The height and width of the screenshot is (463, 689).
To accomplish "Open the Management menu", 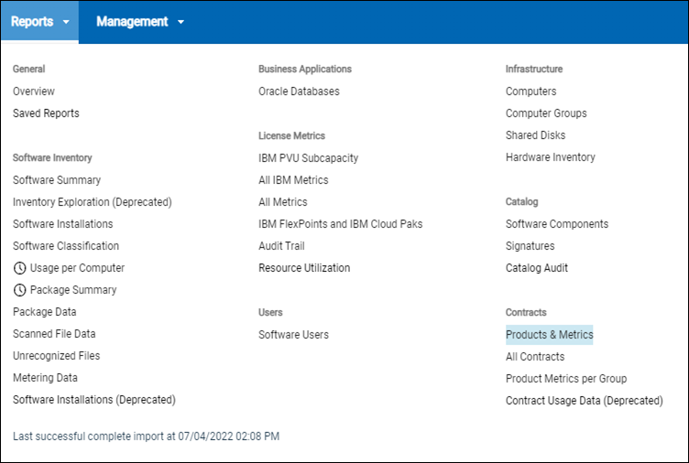I will click(x=132, y=22).
